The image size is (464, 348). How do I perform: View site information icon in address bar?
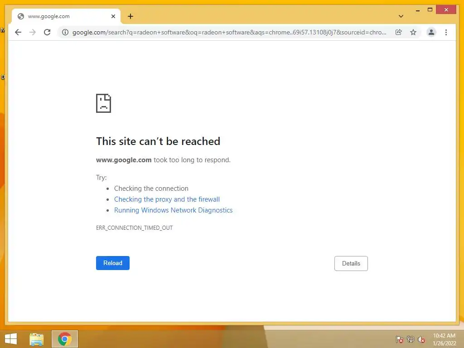65,32
